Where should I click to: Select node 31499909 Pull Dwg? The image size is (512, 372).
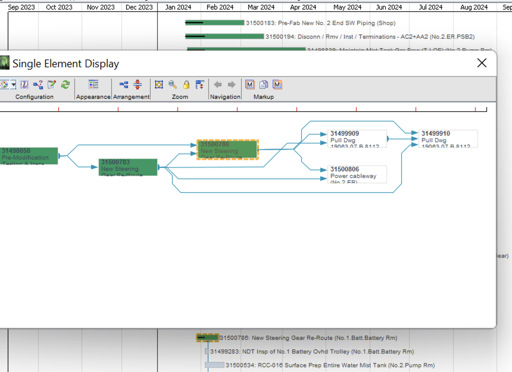(x=357, y=139)
